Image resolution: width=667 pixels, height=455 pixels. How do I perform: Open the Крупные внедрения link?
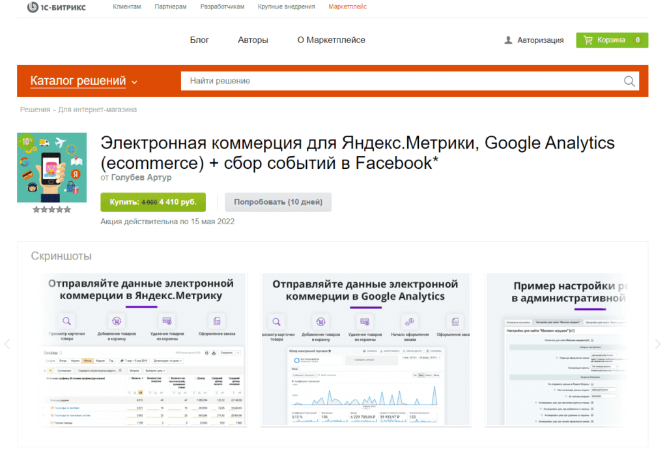click(x=287, y=7)
